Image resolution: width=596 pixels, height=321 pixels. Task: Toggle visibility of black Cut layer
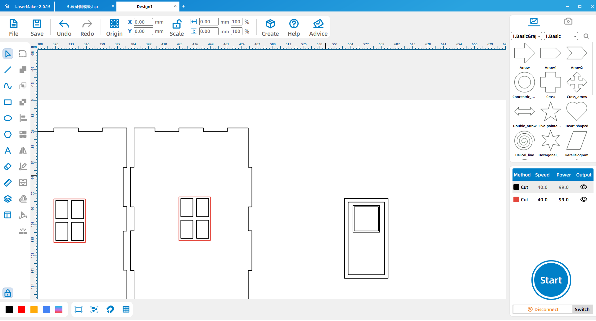click(584, 187)
